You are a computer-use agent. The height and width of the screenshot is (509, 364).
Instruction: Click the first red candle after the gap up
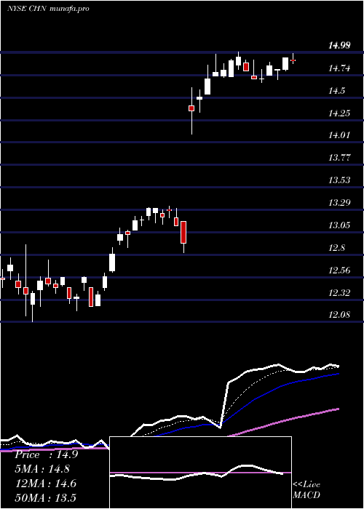click(x=191, y=108)
